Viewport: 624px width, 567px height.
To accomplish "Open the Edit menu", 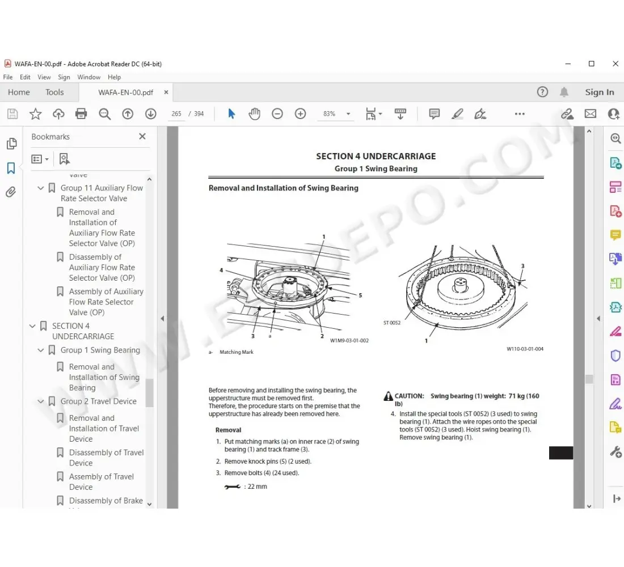I will [x=25, y=77].
